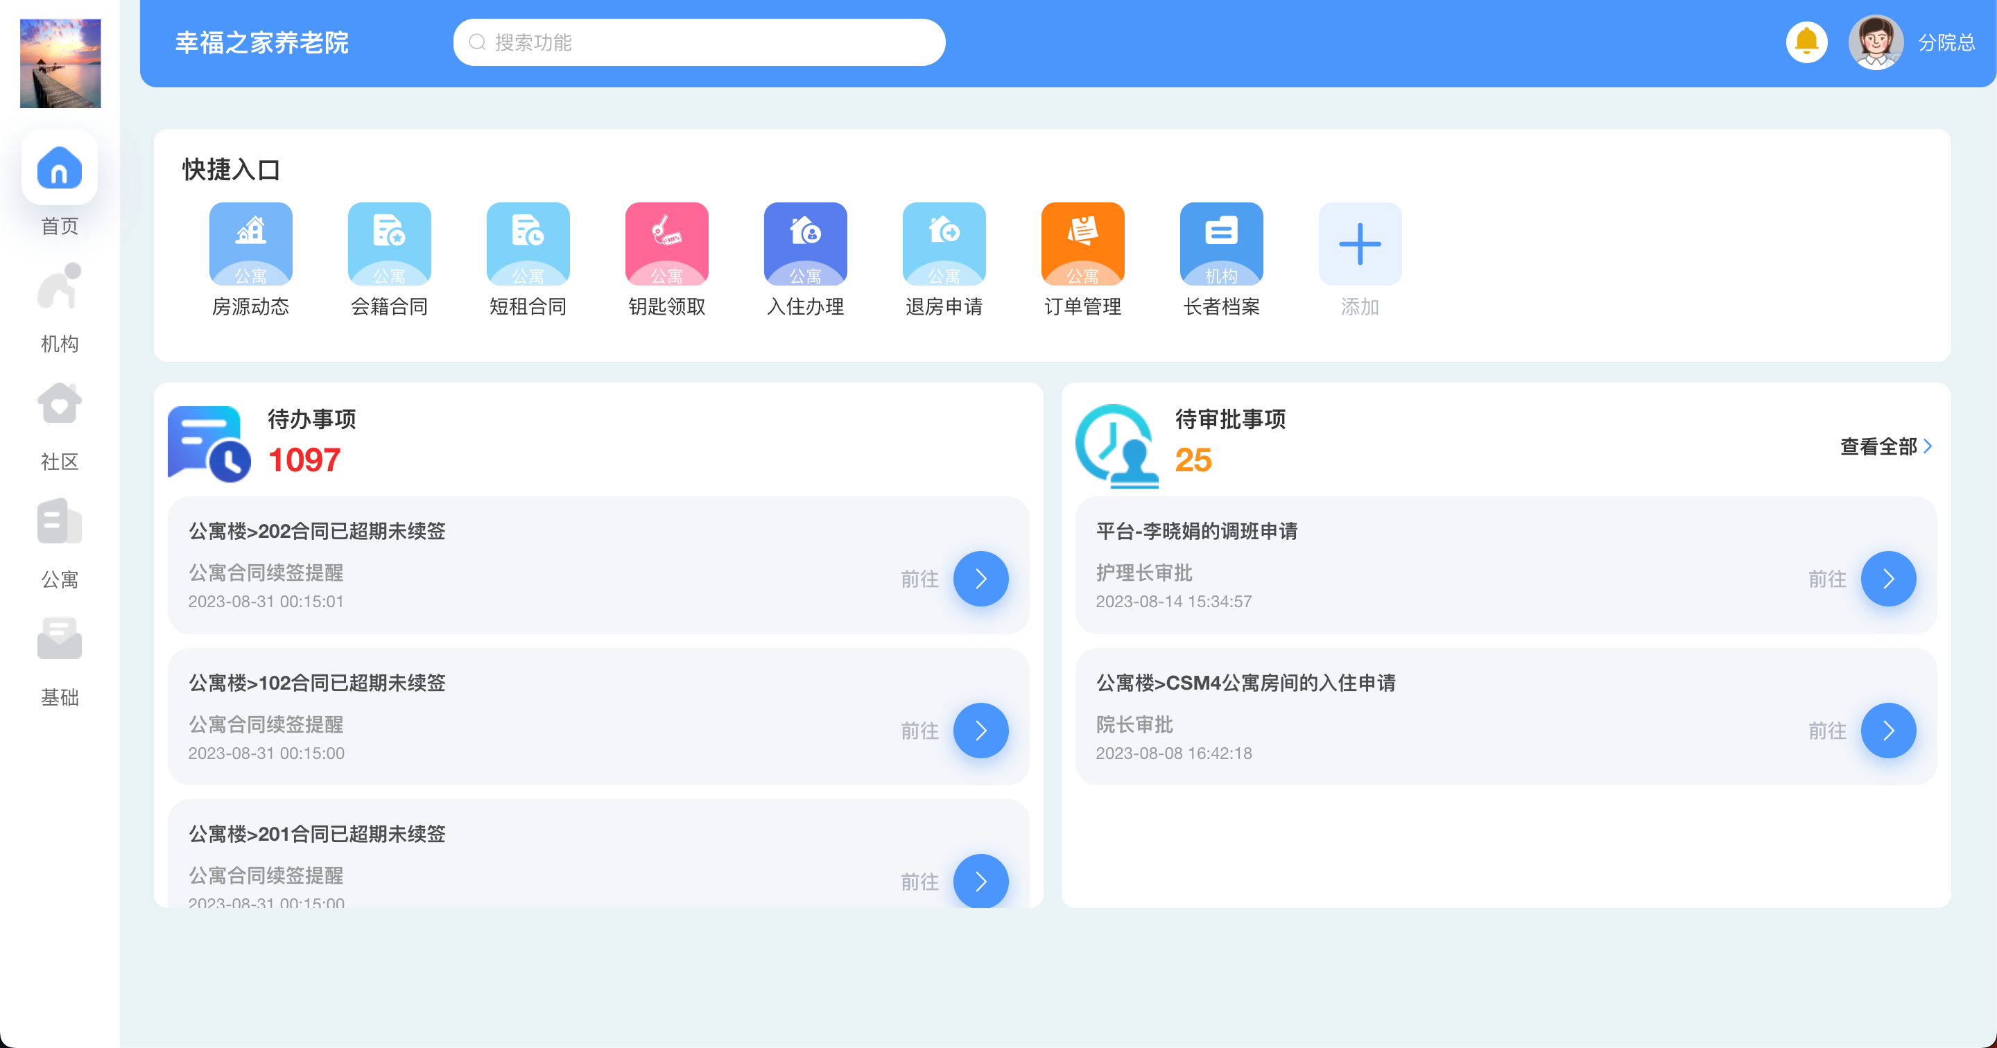Open the 钥匙领取 pink shortcut icon
Image resolution: width=1997 pixels, height=1048 pixels.
coord(666,244)
